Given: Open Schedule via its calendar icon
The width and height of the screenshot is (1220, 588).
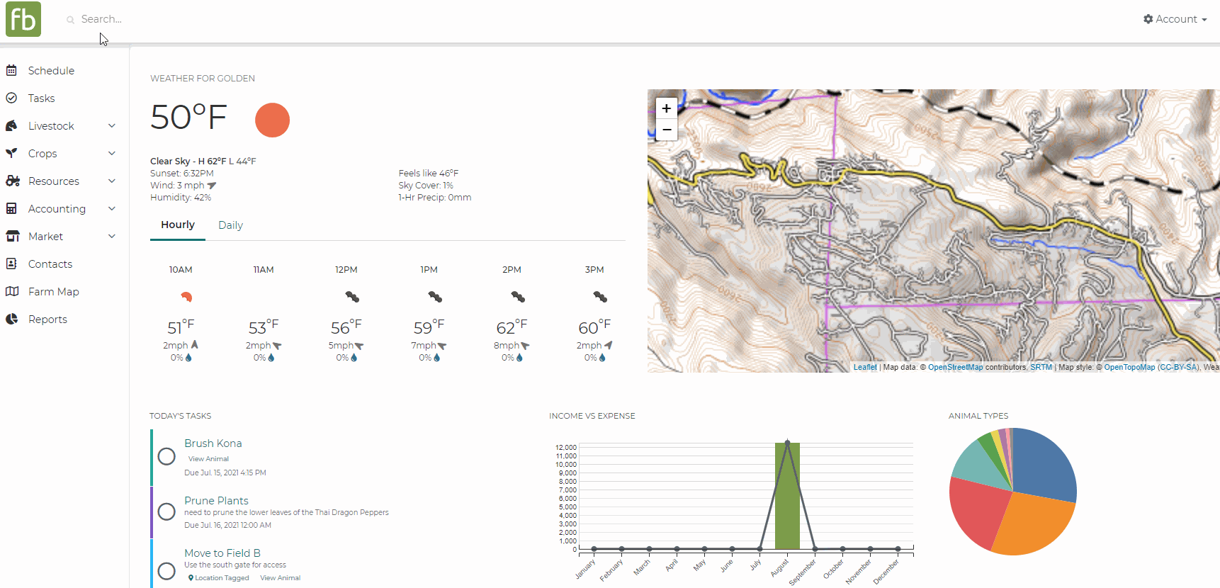Looking at the screenshot, I should [11, 70].
